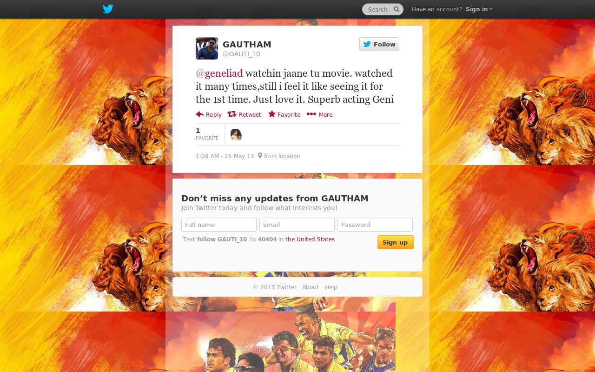View GAUTHAM's profile avatar

click(x=207, y=48)
